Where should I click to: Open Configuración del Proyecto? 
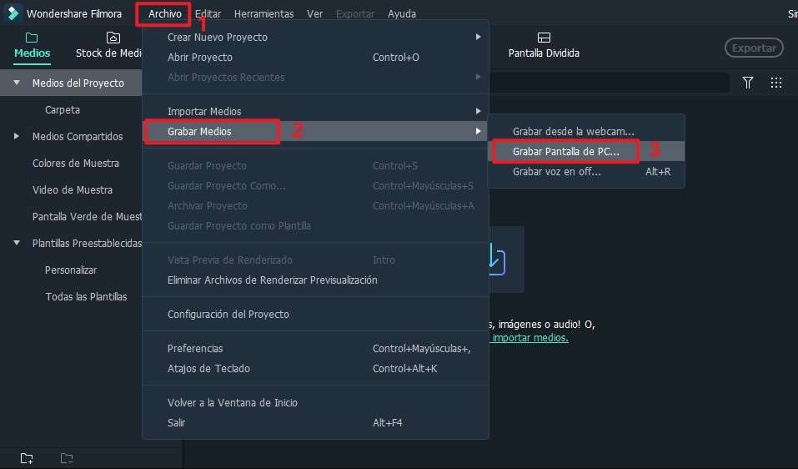[315, 314]
